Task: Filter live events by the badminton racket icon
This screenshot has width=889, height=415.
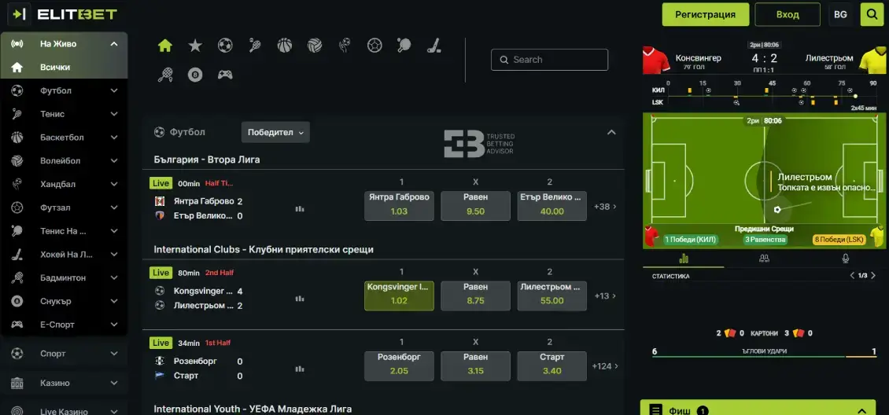Action: 165,75
